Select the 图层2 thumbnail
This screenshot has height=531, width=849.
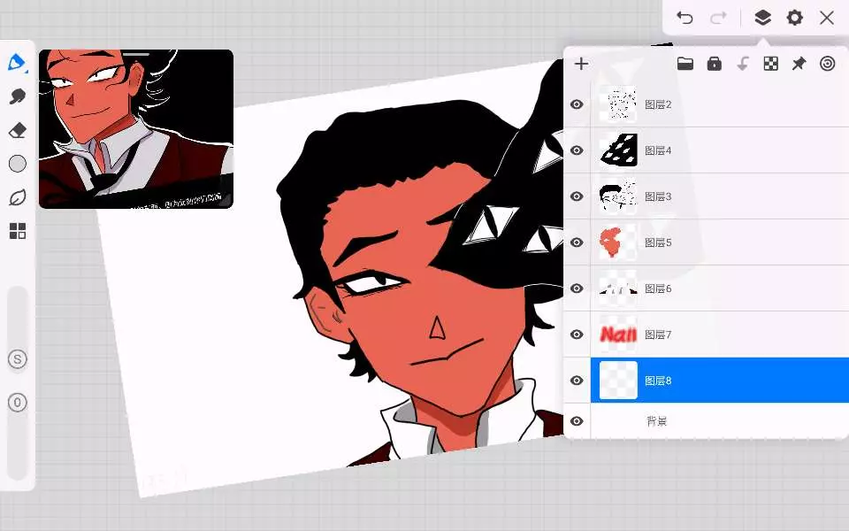point(618,104)
